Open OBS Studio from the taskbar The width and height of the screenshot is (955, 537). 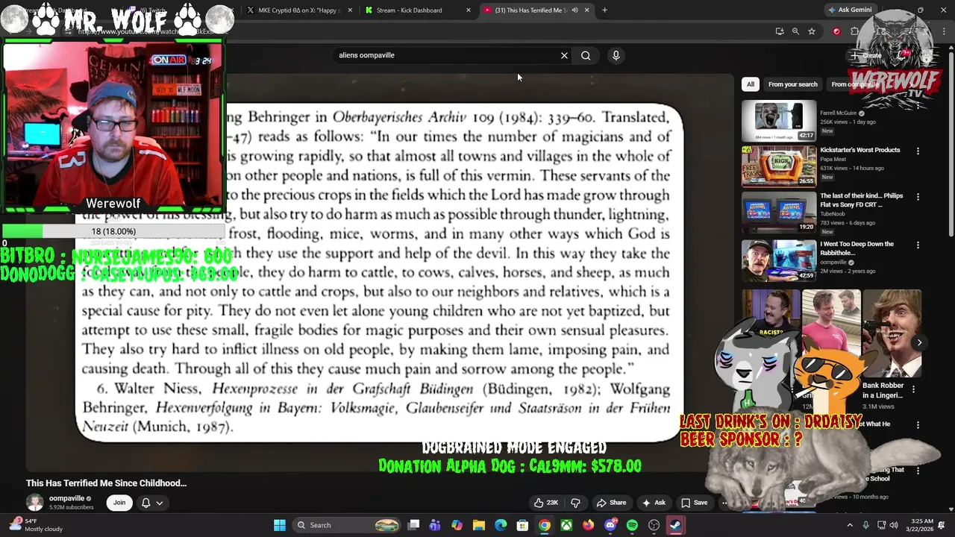click(x=654, y=525)
